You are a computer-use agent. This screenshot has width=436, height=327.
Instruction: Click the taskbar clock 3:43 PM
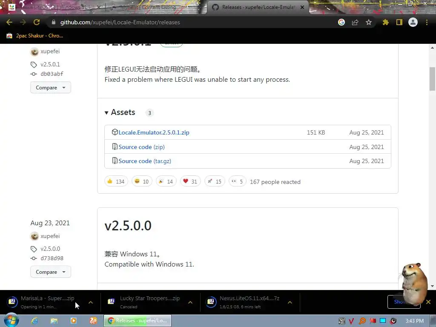tap(414, 321)
